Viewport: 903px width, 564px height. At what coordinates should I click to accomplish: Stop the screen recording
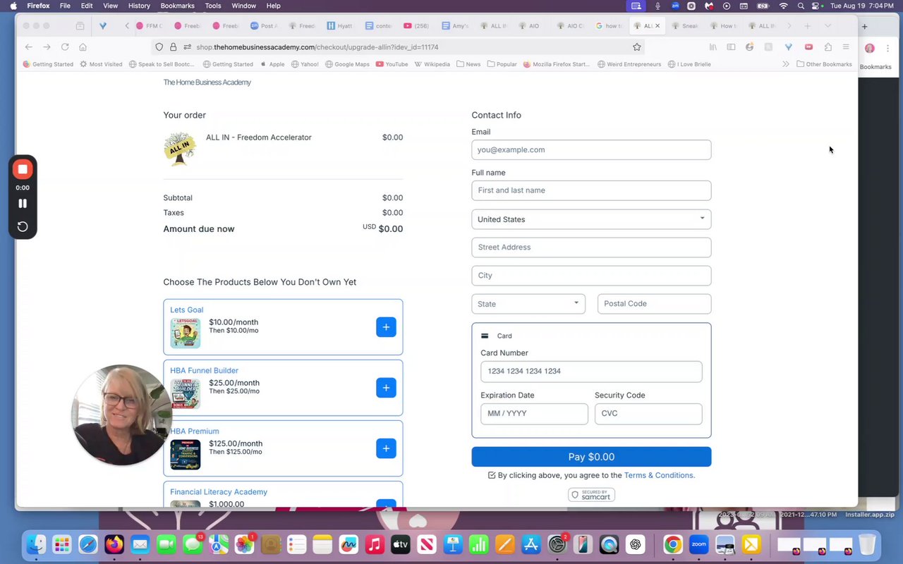click(23, 169)
